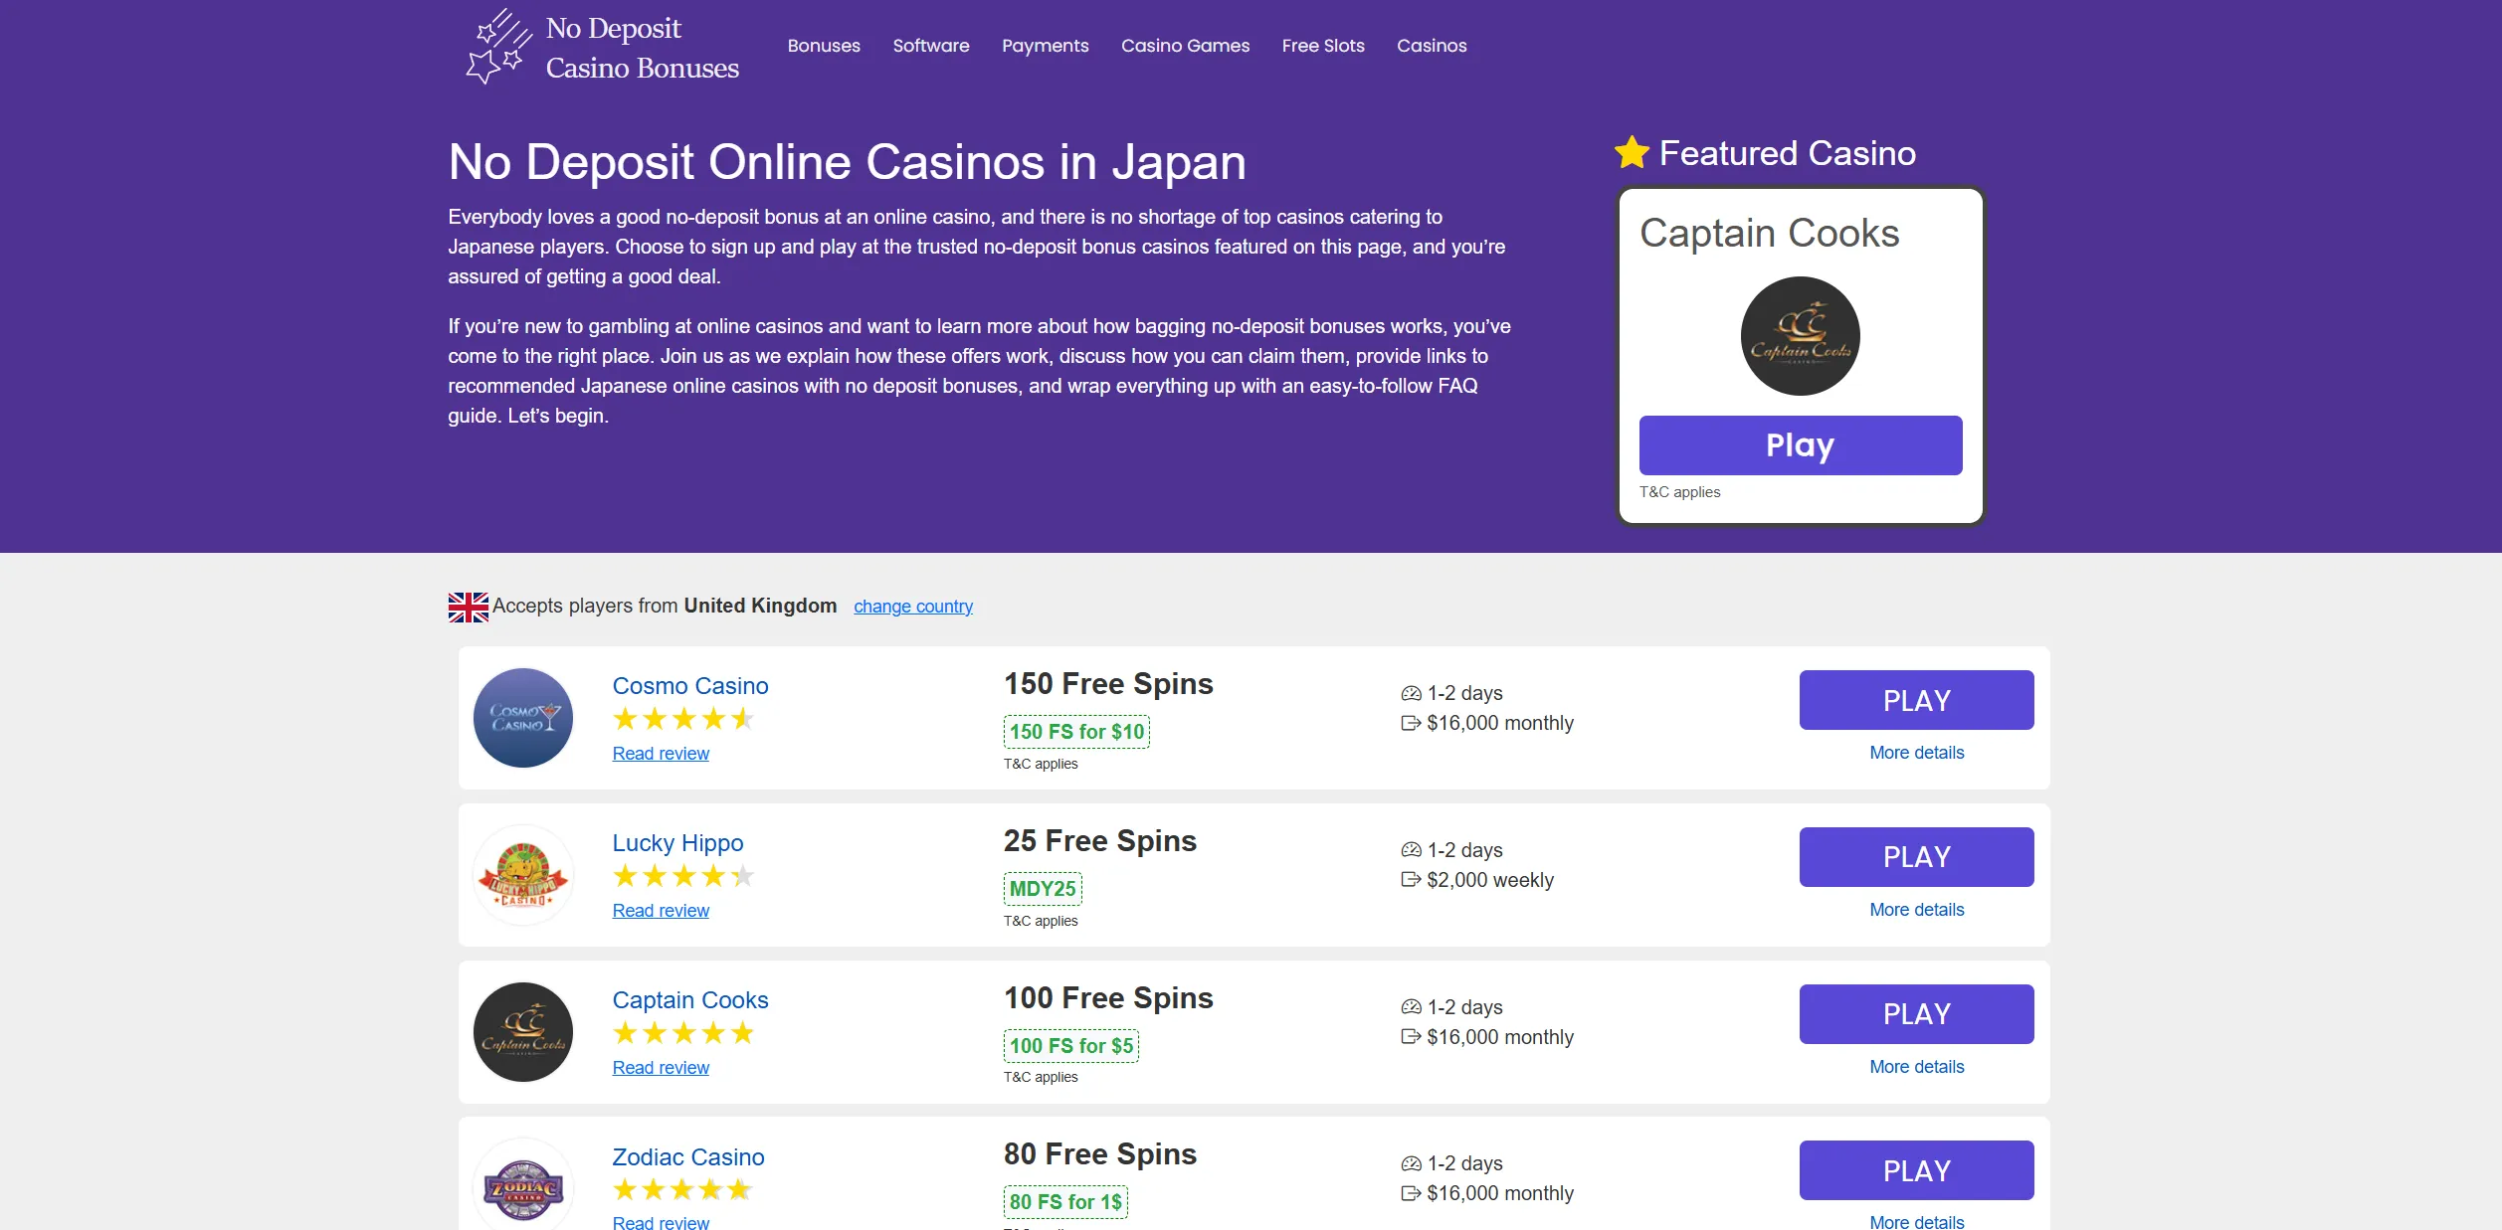Image resolution: width=2502 pixels, height=1230 pixels.
Task: Click the featured casino Play button
Action: [x=1800, y=445]
